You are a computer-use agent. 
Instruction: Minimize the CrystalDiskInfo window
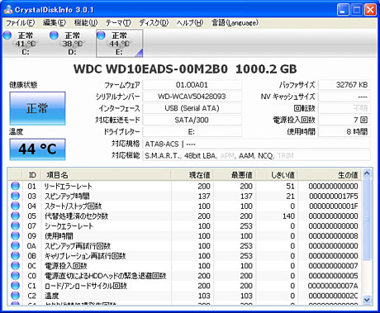pyautogui.click(x=343, y=10)
